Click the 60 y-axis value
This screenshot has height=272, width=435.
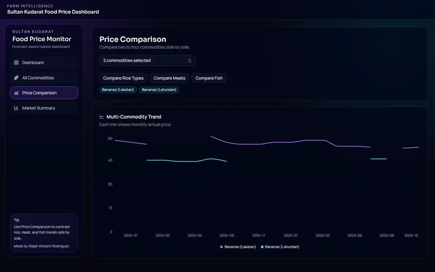(x=110, y=139)
